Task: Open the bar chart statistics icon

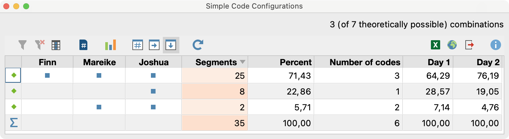Action: (111, 45)
